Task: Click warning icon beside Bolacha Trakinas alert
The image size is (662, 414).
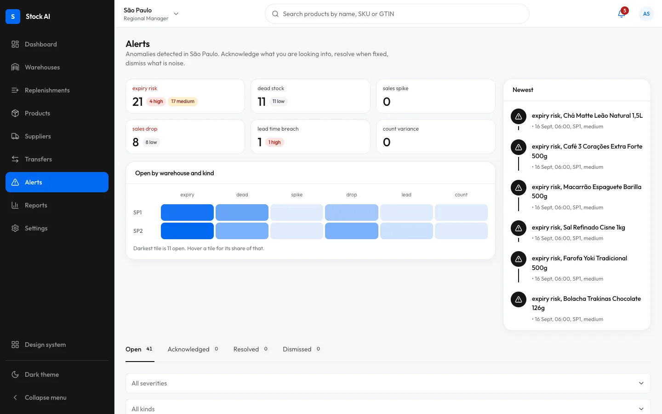Action: pyautogui.click(x=519, y=299)
